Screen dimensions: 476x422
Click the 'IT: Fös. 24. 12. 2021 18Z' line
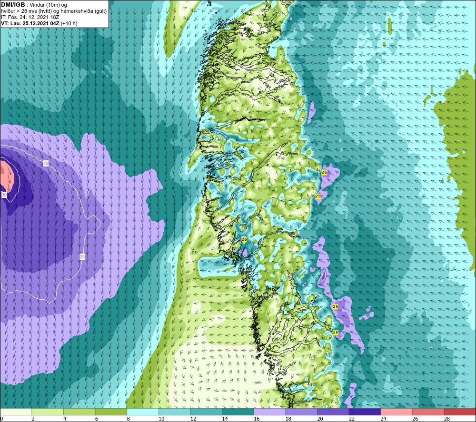tap(30, 17)
